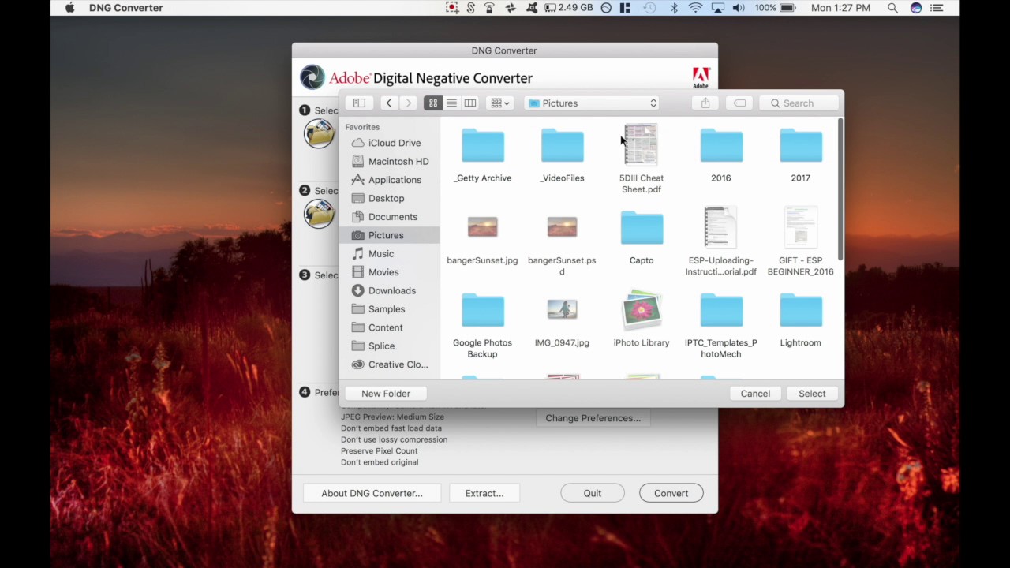Click the edit tags toolbar button
This screenshot has height=568, width=1010.
[x=739, y=103]
